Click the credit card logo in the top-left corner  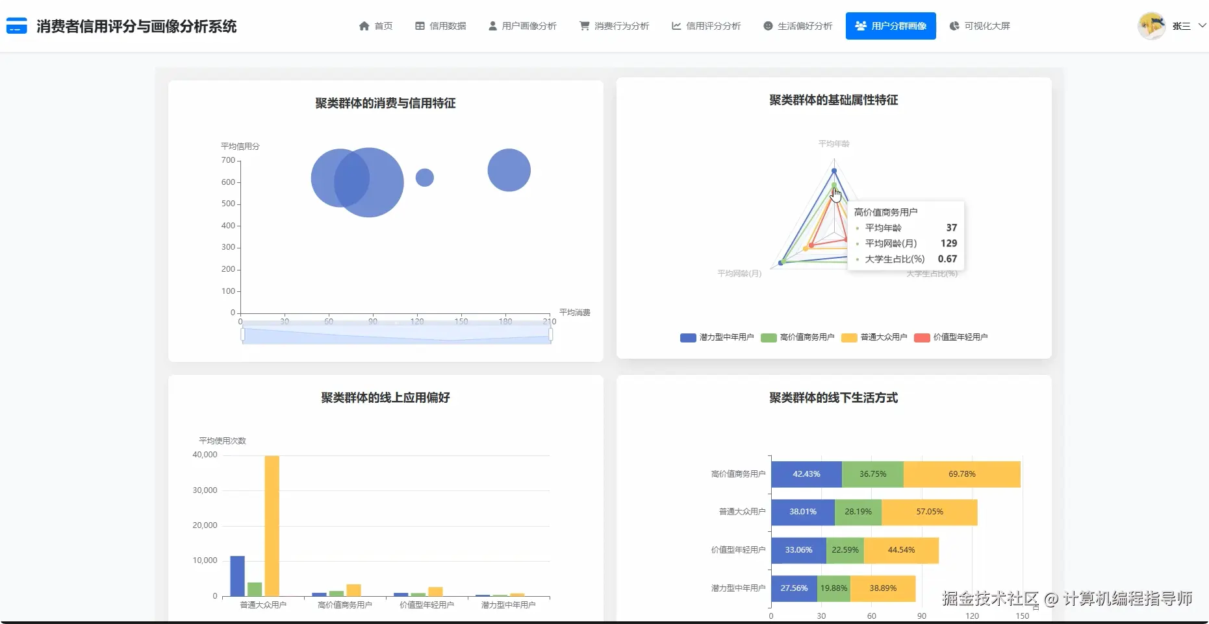coord(16,26)
